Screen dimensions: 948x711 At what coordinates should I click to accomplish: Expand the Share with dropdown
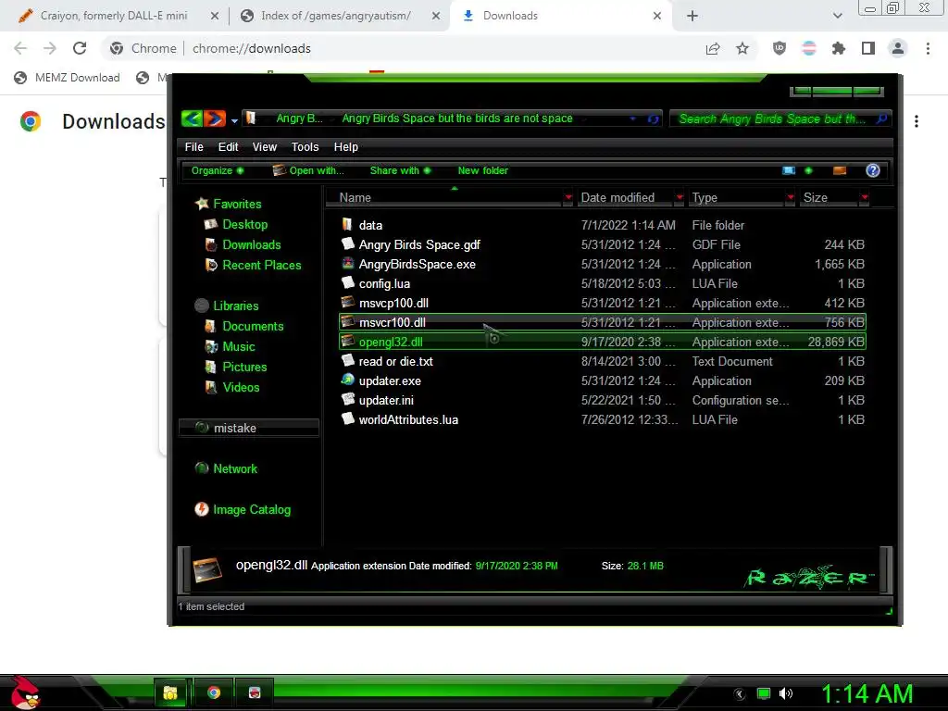(400, 170)
